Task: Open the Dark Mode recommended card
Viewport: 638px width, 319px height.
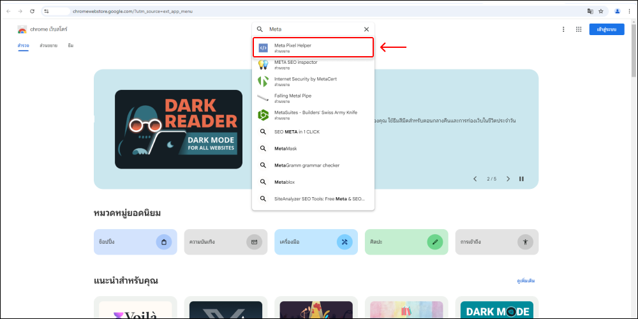Action: [497, 308]
